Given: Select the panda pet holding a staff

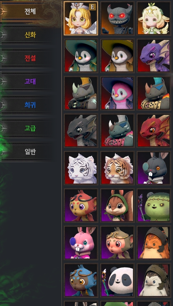Looking at the screenshot, I should pos(117,280).
